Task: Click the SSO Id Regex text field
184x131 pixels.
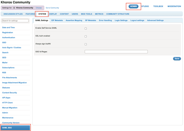Action: (x=116, y=52)
